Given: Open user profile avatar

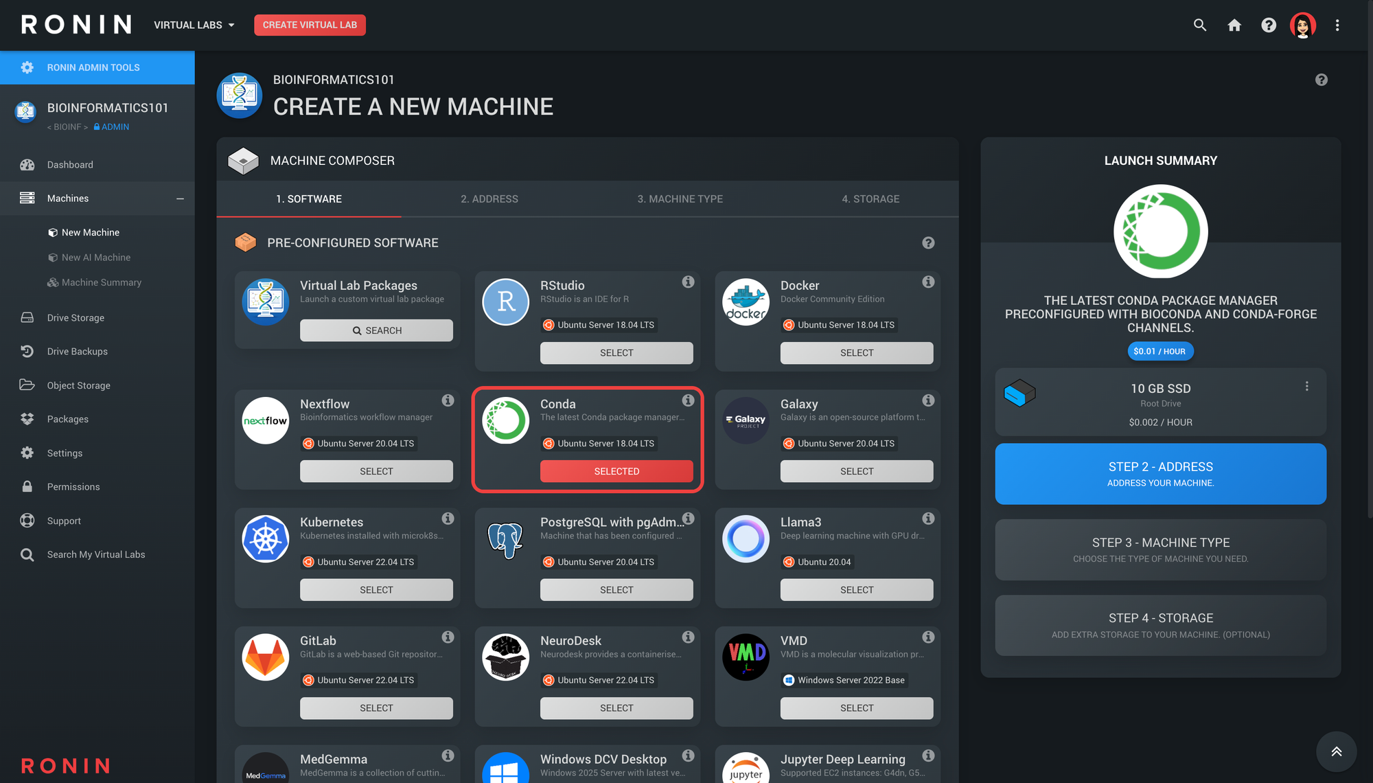Looking at the screenshot, I should click(x=1302, y=25).
